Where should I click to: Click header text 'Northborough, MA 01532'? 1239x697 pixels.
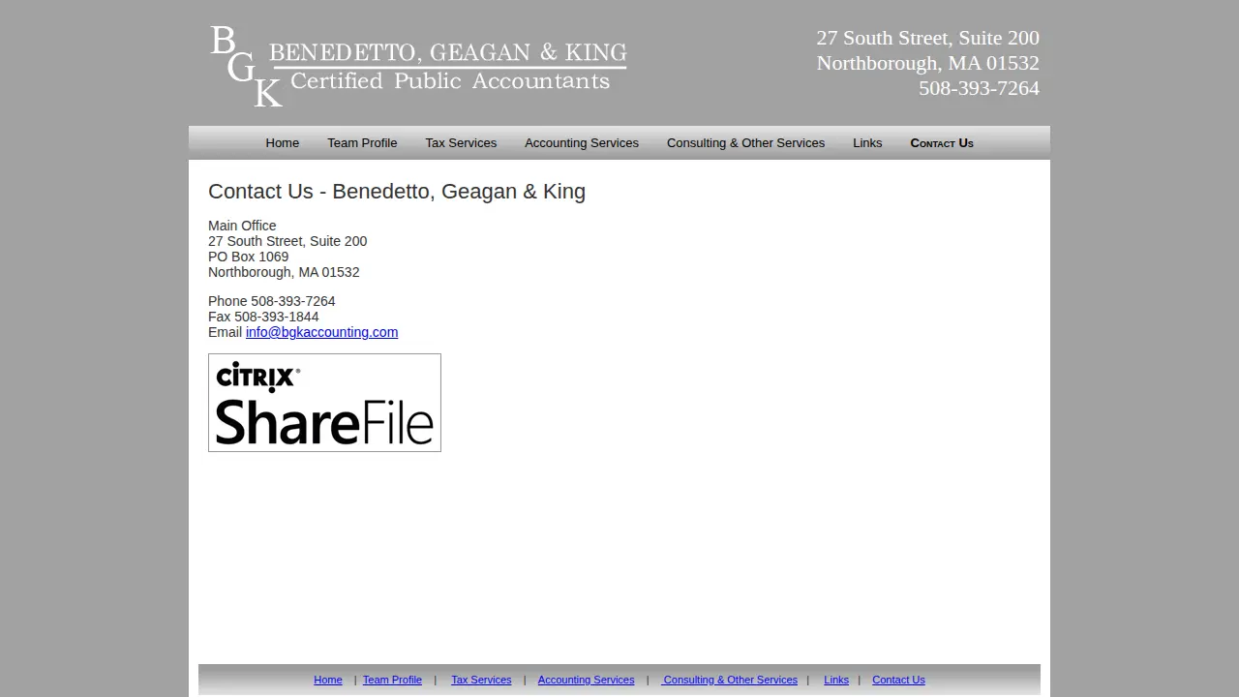coord(927,63)
